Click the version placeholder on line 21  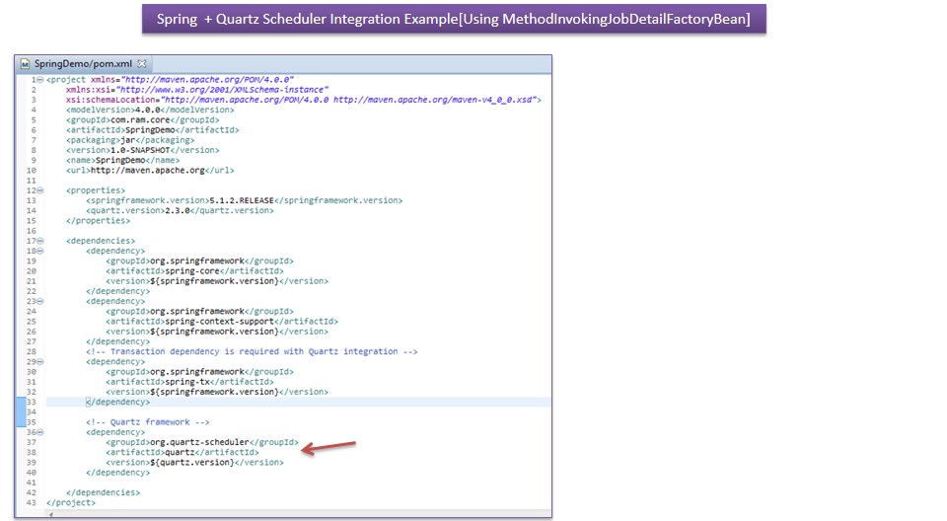214,281
